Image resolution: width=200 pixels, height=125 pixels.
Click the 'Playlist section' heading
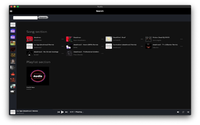click(38, 62)
